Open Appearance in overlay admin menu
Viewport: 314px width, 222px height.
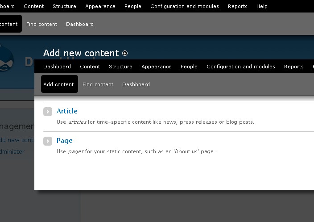pos(157,67)
